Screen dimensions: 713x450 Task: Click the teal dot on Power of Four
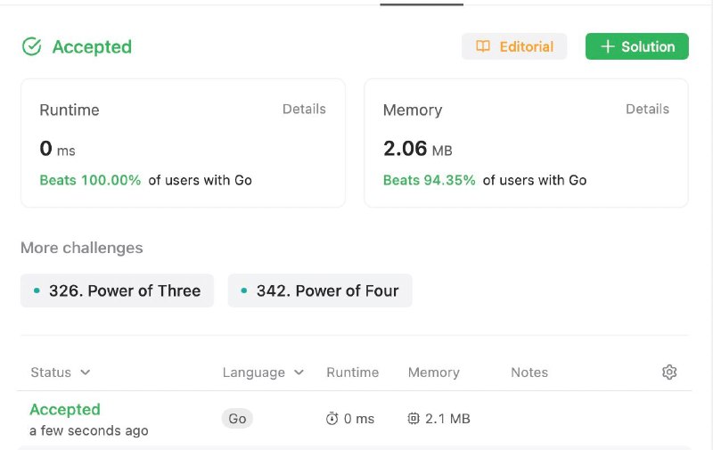click(x=244, y=290)
